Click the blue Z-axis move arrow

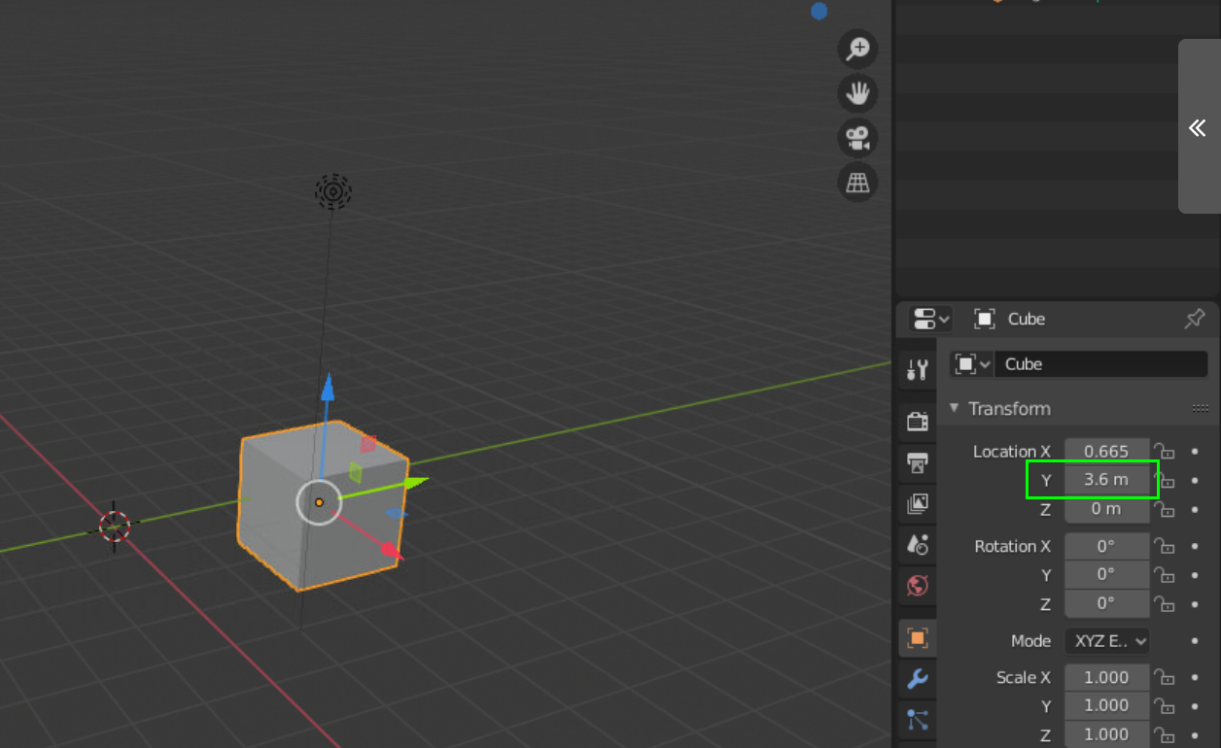[328, 388]
